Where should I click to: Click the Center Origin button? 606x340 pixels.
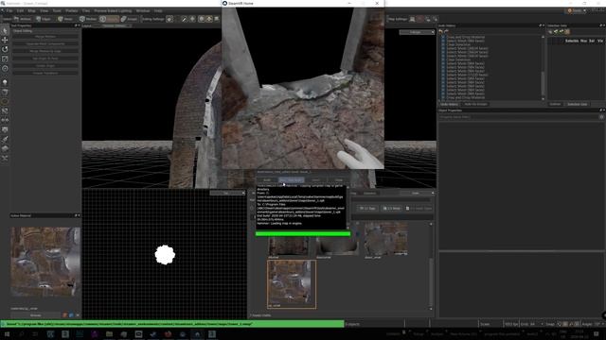[x=45, y=66]
